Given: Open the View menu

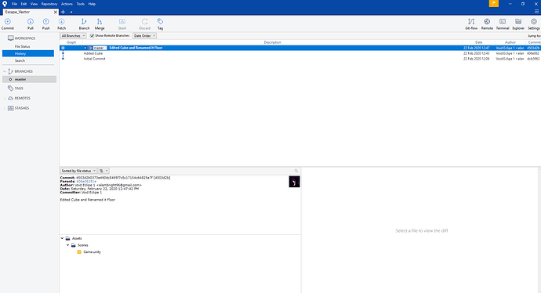Looking at the screenshot, I should pyautogui.click(x=34, y=4).
